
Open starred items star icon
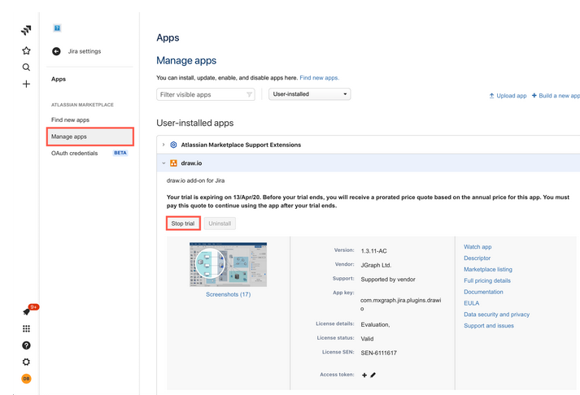tap(26, 50)
